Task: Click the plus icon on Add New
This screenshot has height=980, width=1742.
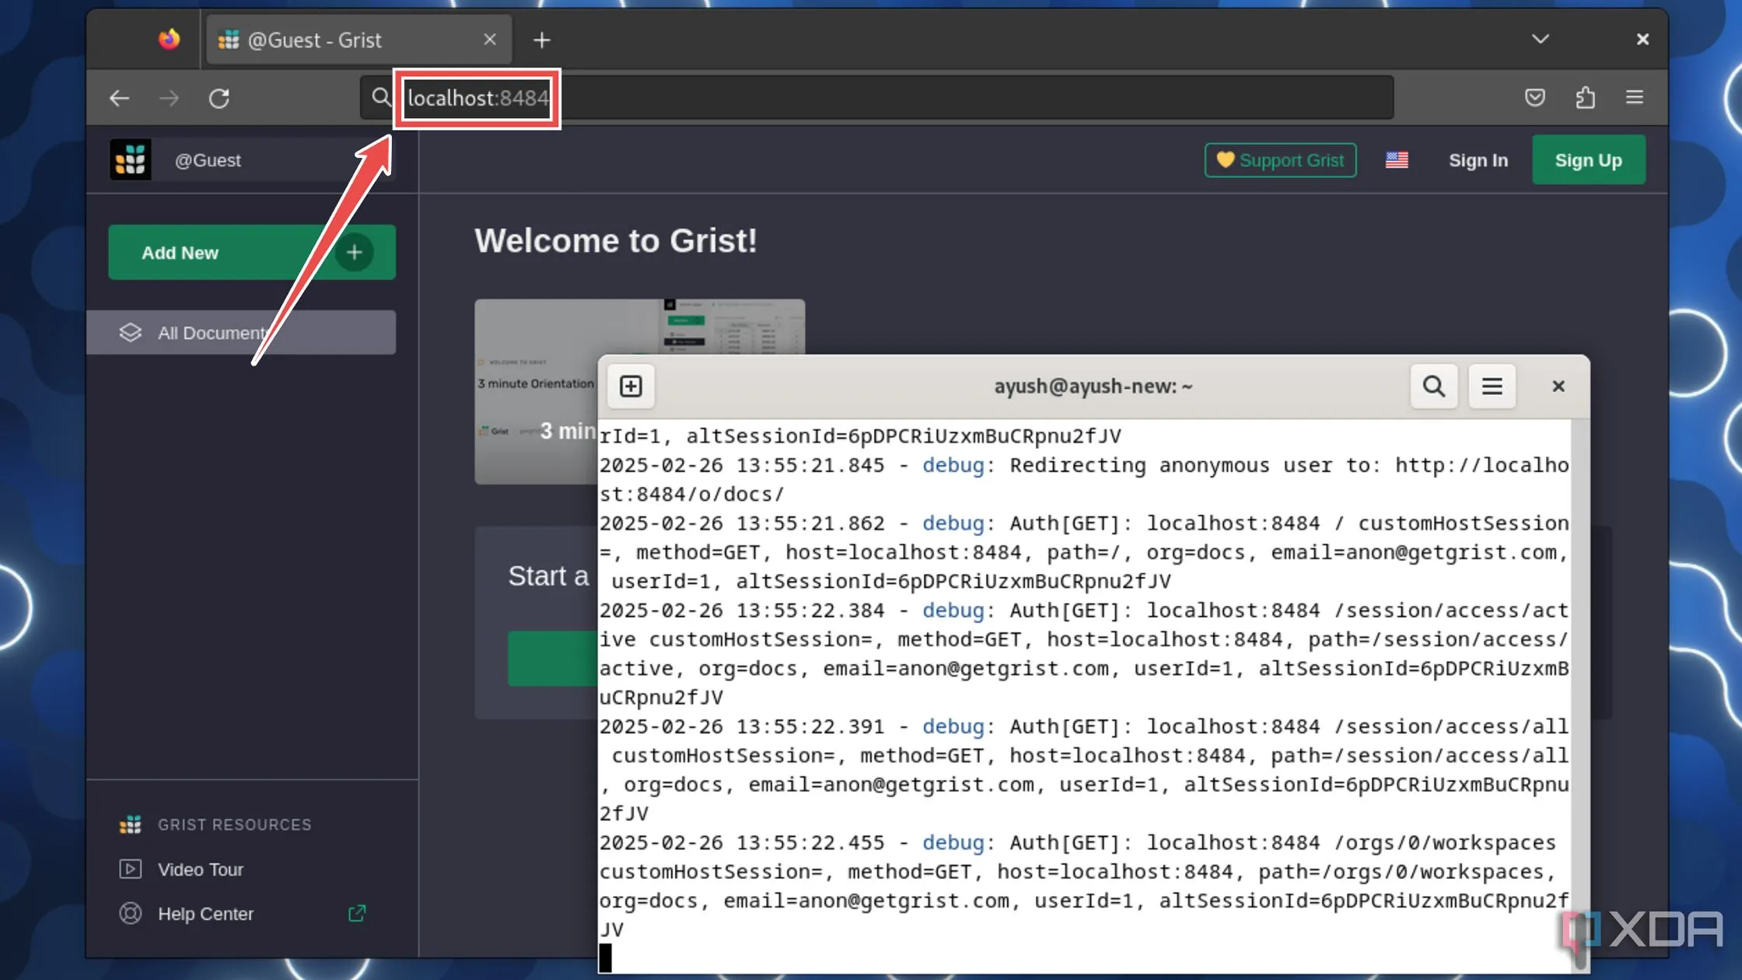Action: pyautogui.click(x=355, y=252)
